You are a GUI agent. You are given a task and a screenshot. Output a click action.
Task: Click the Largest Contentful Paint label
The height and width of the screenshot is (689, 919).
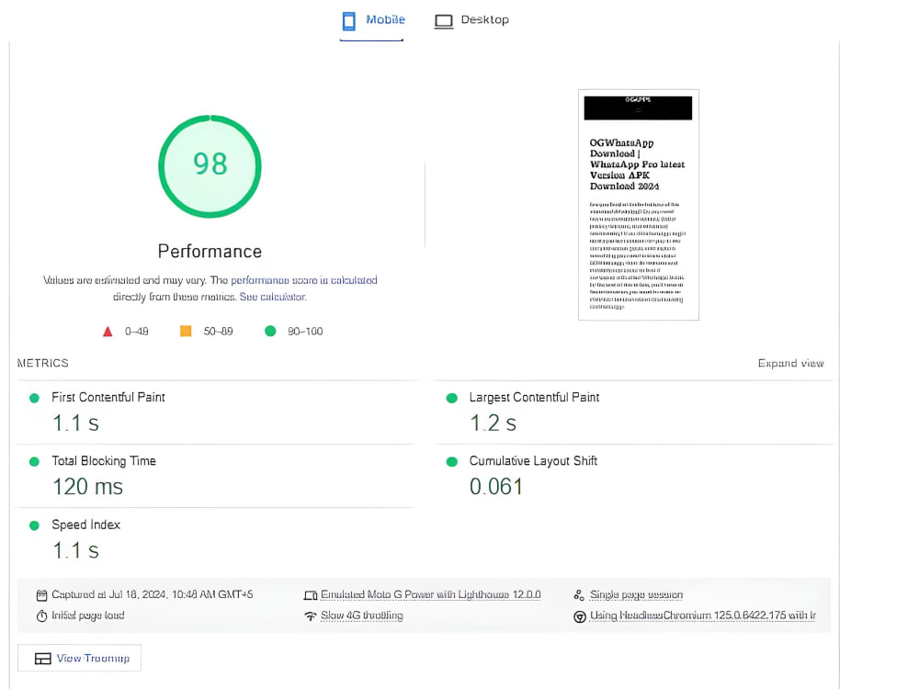pos(534,397)
